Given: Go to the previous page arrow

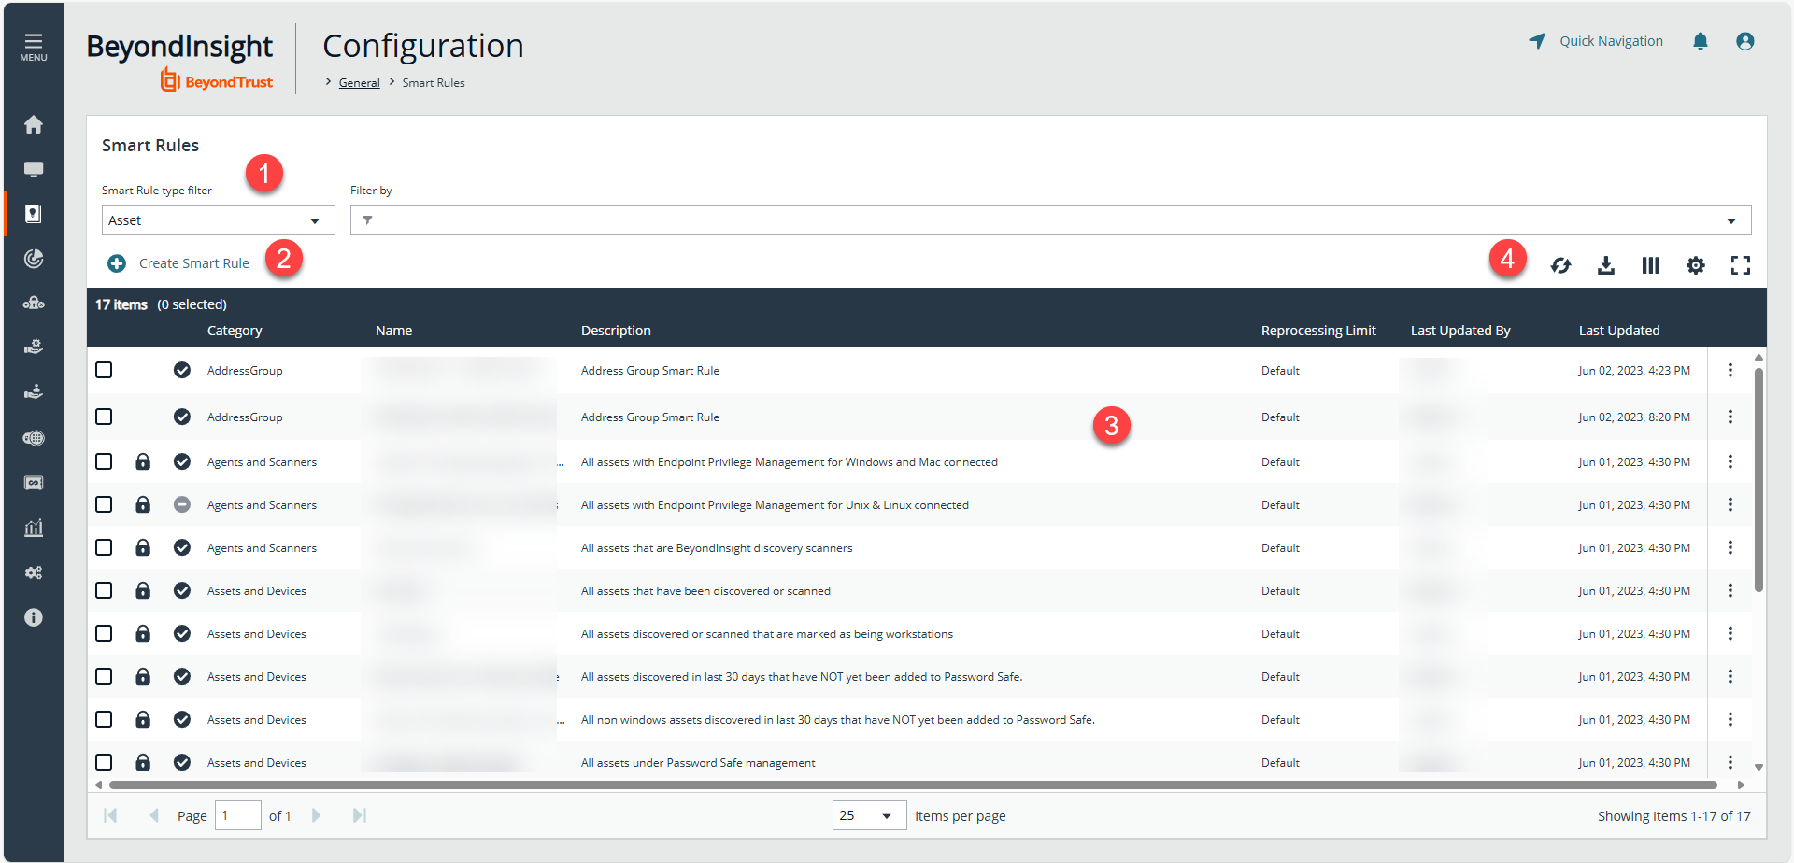Looking at the screenshot, I should 154,815.
